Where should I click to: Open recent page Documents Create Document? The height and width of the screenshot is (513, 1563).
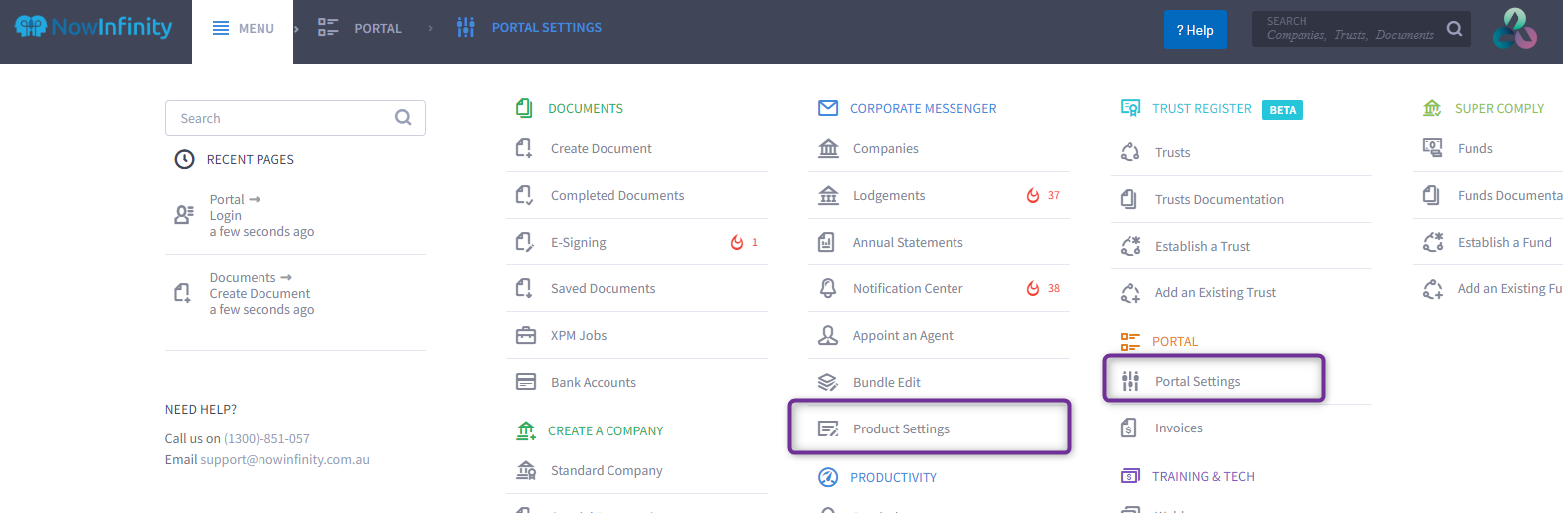[x=260, y=293]
